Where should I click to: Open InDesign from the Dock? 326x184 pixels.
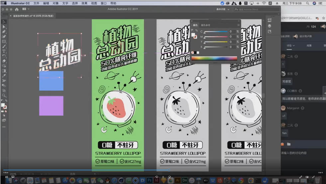point(156,180)
